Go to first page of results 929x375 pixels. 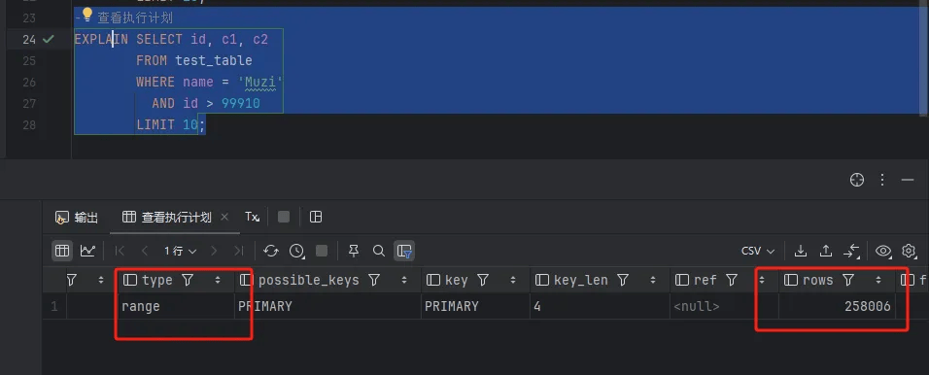click(x=120, y=252)
